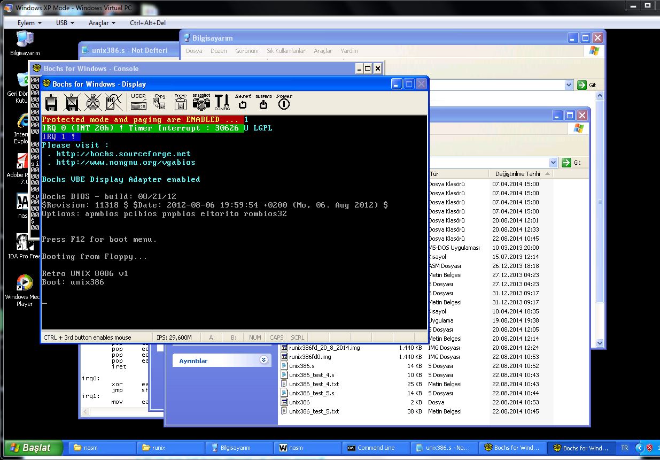660x460 pixels.
Task: Switch to the Bilgisayarım taskbar button
Action: (239, 448)
